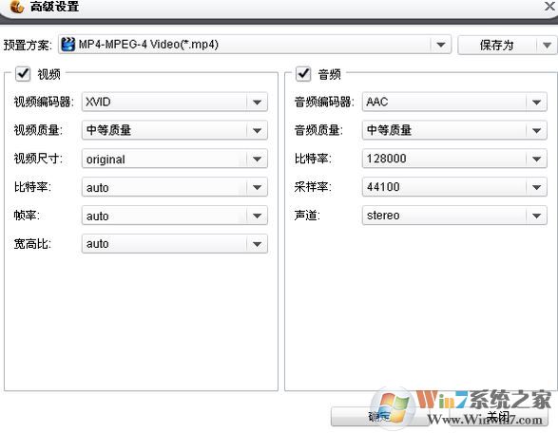This screenshot has height=433, width=558.
Task: Open the 视频质量 中等质量 dropdown
Action: click(174, 130)
